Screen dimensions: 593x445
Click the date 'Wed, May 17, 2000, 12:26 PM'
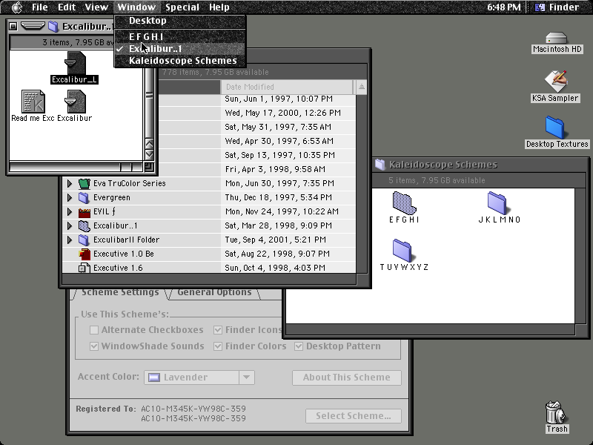pos(283,113)
